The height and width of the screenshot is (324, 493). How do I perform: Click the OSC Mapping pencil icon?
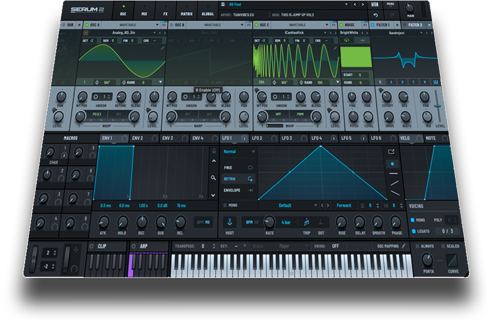click(x=404, y=246)
